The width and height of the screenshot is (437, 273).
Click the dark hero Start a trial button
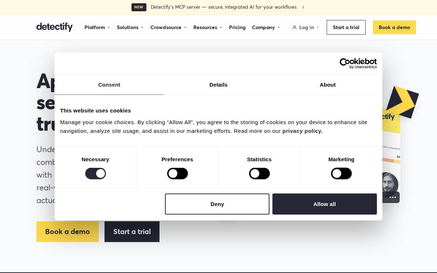pyautogui.click(x=132, y=232)
